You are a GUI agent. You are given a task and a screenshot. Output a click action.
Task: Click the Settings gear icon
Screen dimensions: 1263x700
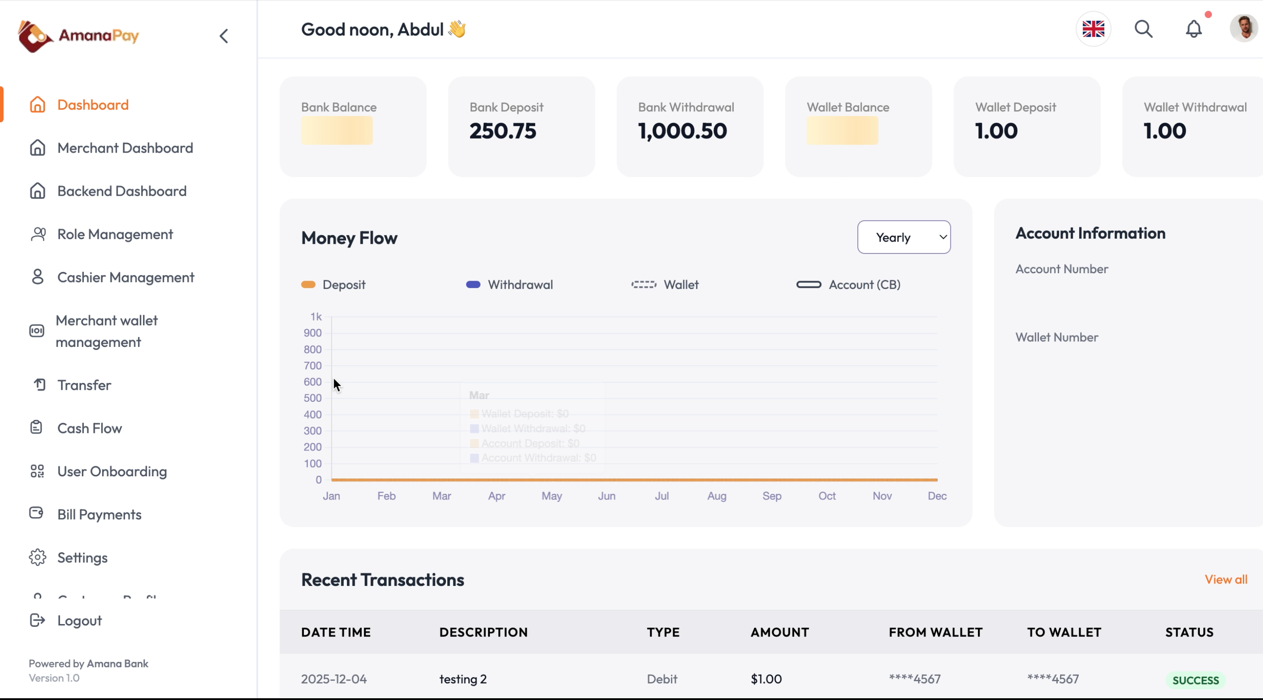[x=37, y=557]
